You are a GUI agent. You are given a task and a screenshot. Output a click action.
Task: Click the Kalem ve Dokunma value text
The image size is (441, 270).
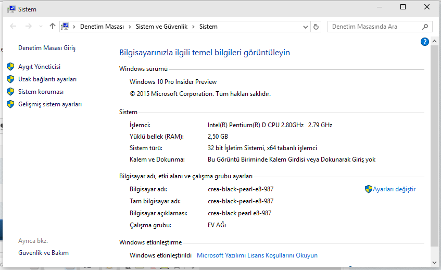coord(292,159)
